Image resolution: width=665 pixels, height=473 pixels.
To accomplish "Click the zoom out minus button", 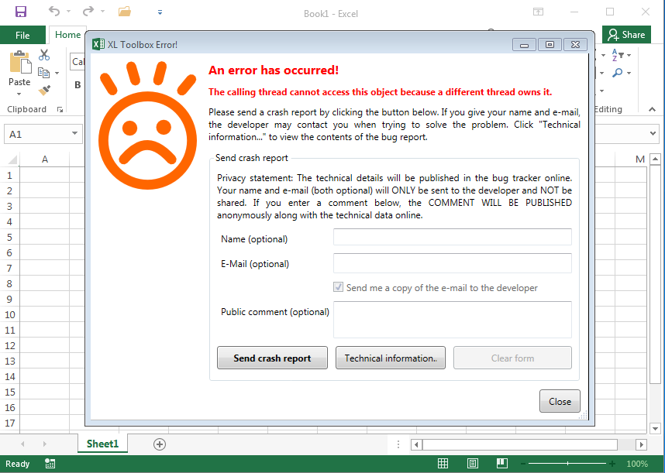I will [x=523, y=464].
